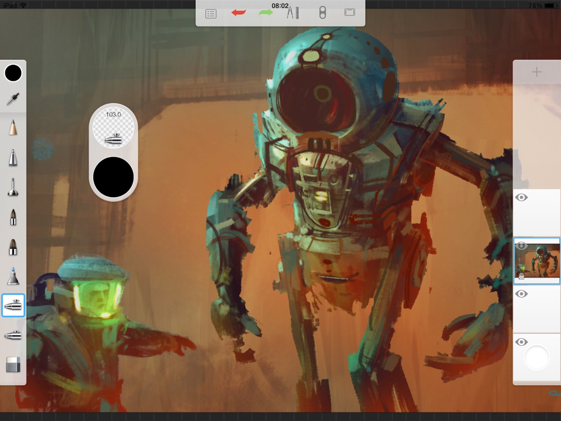Select the thin needle-tip pen brush
The height and width of the screenshot is (421, 561).
point(13,187)
